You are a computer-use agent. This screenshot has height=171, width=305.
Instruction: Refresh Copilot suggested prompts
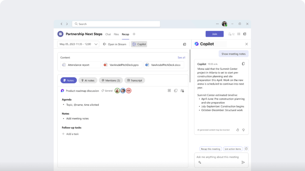pos(246,149)
